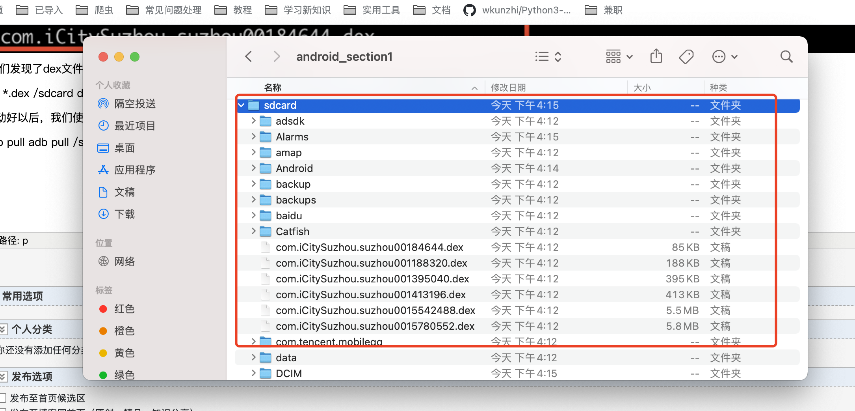
Task: Open the group-by grid options dropdown
Action: pyautogui.click(x=619, y=57)
